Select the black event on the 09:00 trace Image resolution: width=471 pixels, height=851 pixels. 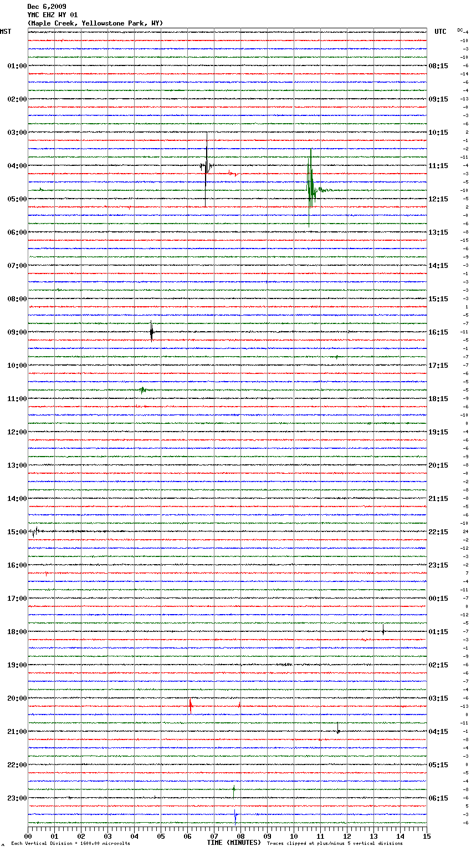(x=151, y=332)
